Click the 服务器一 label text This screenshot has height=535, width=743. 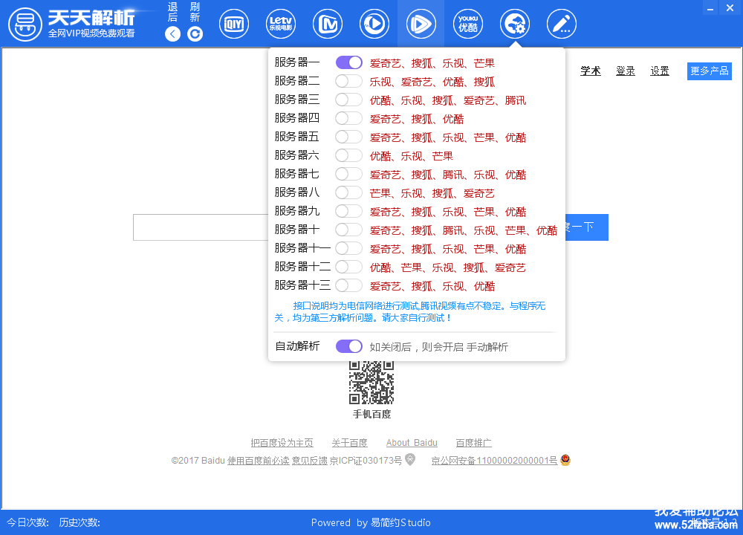click(x=297, y=62)
